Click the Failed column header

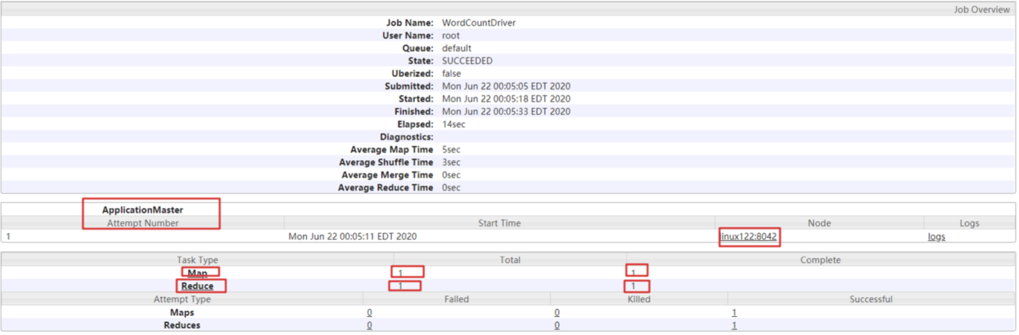pyautogui.click(x=457, y=299)
